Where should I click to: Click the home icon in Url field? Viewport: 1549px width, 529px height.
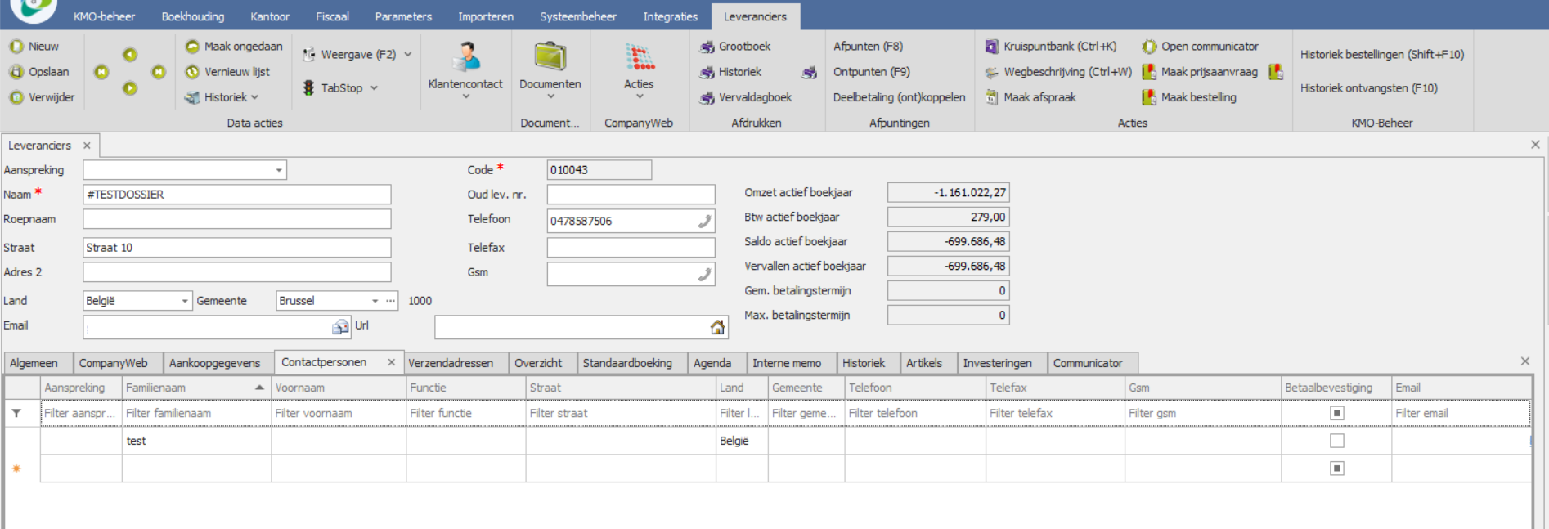point(717,327)
